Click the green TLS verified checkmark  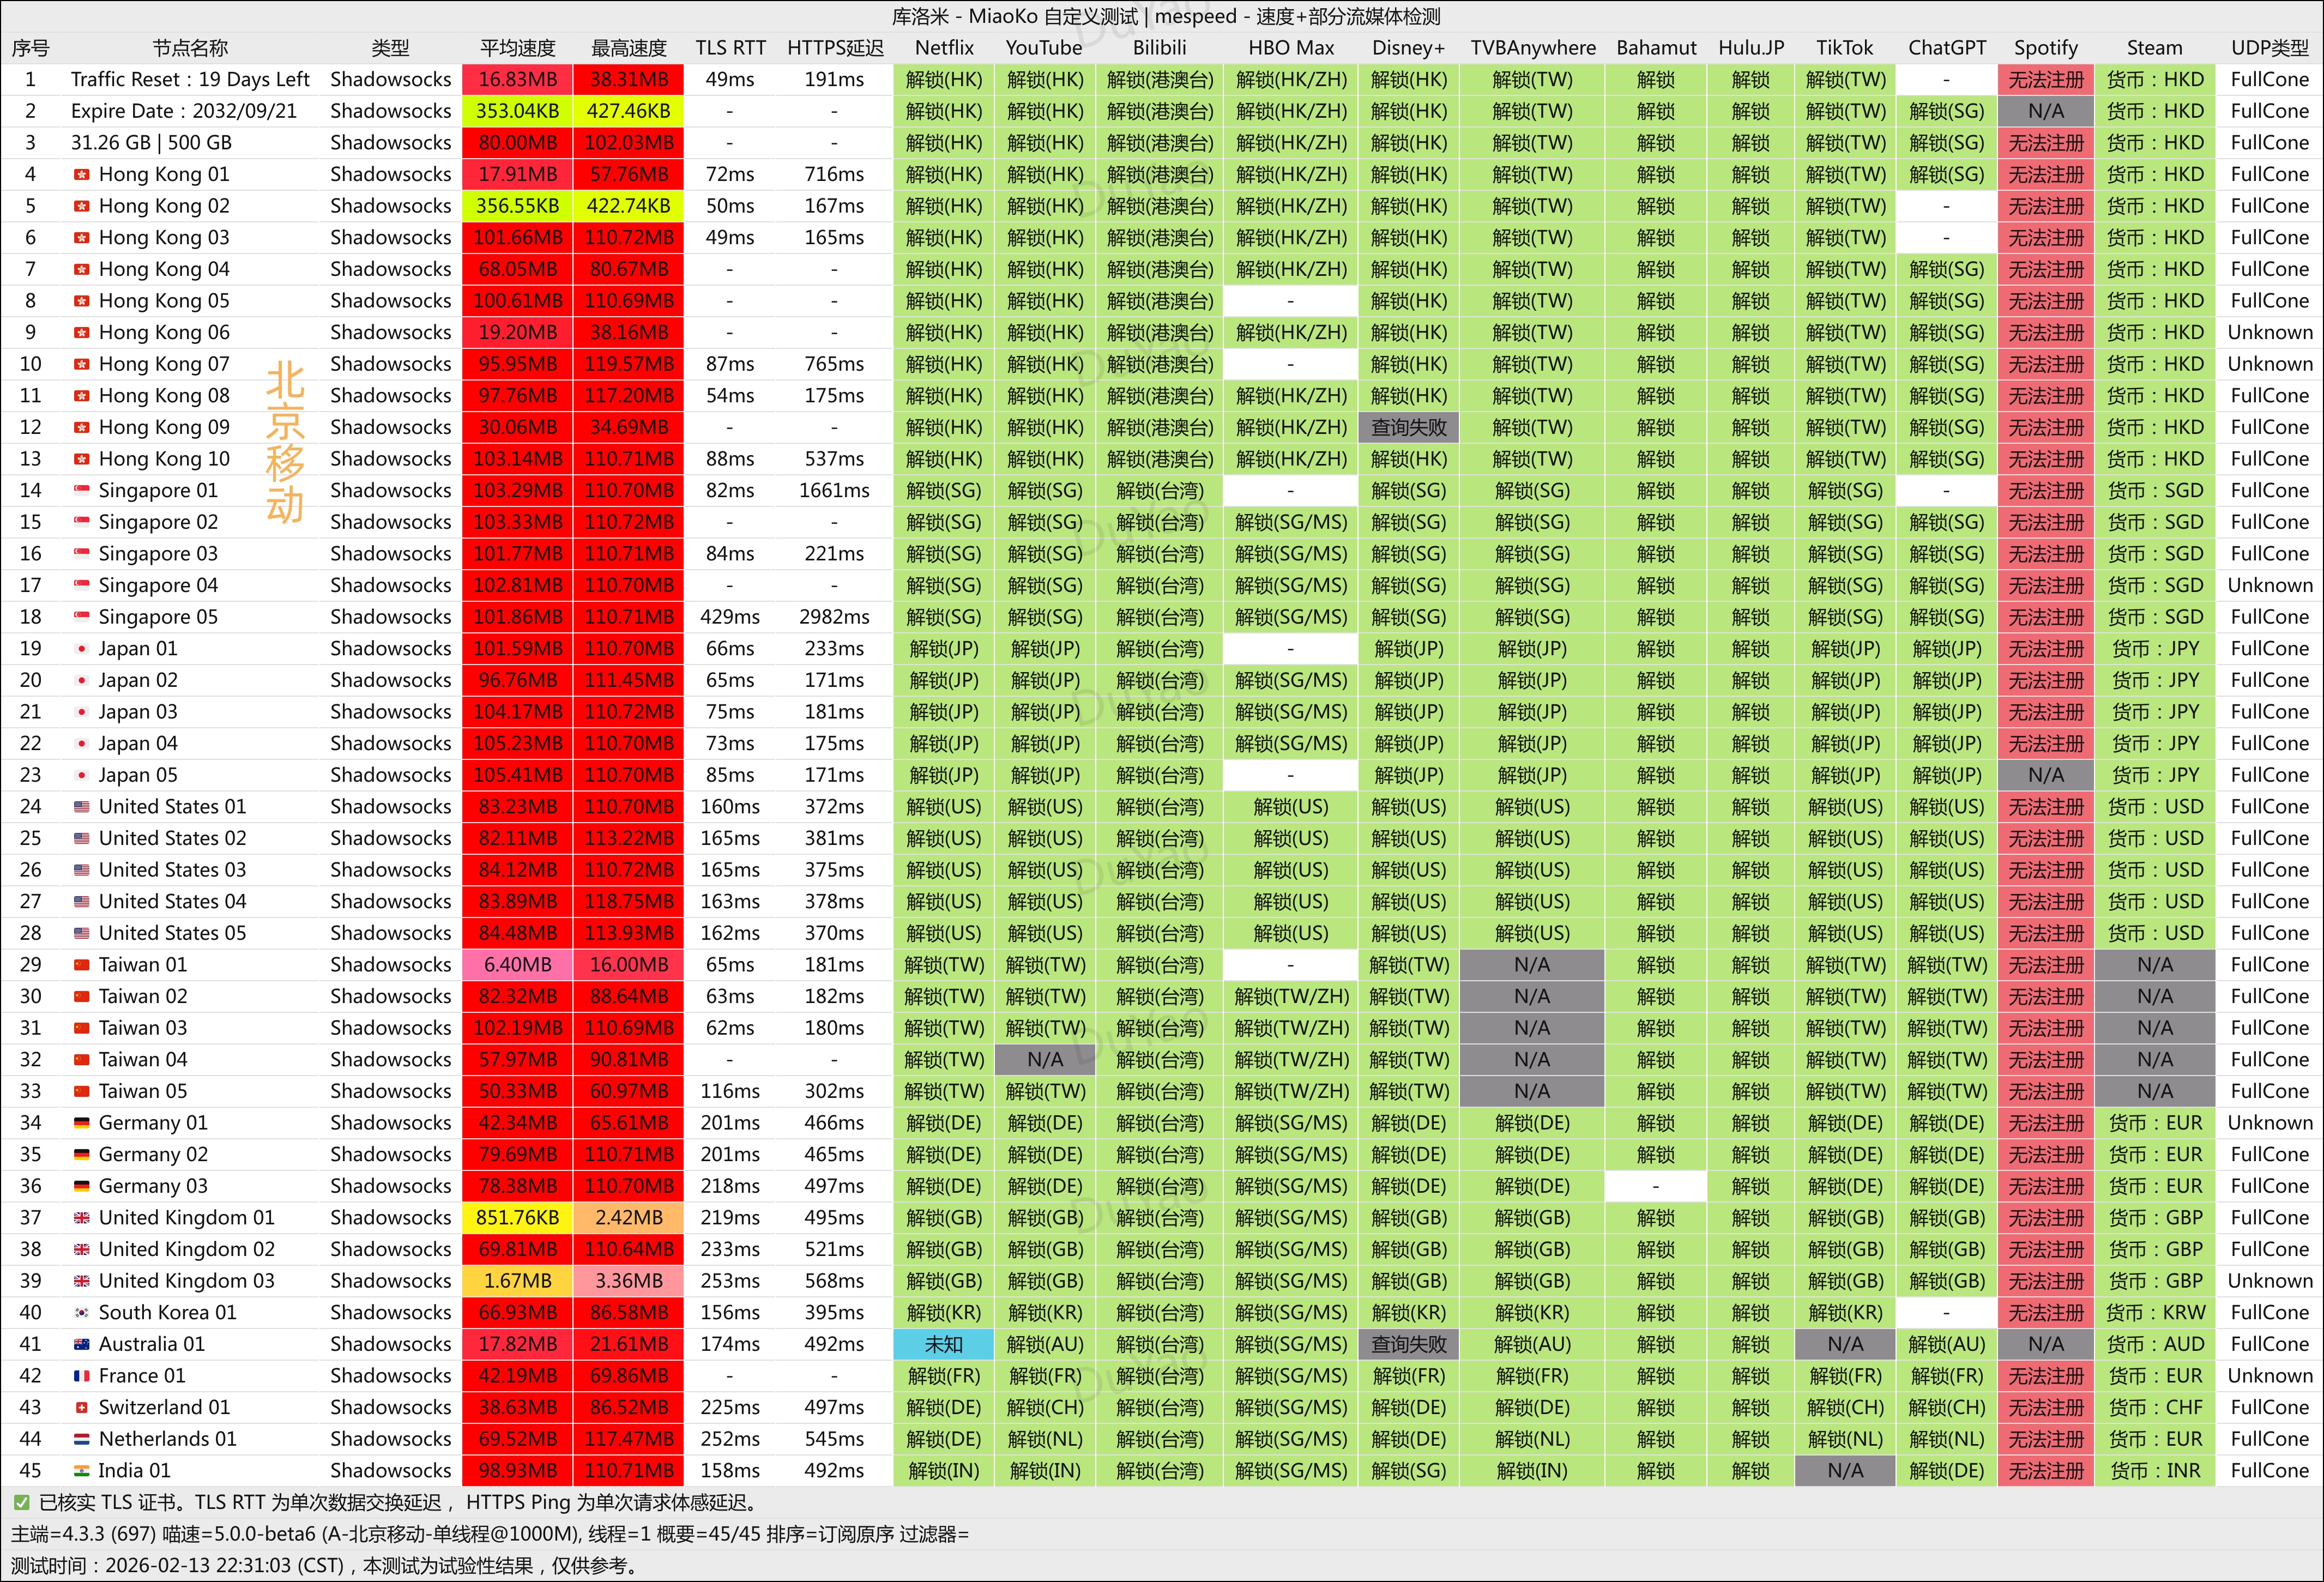(x=21, y=1503)
